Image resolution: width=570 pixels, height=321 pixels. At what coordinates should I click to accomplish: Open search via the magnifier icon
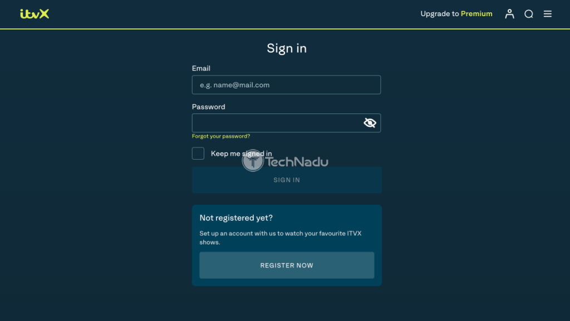point(529,14)
